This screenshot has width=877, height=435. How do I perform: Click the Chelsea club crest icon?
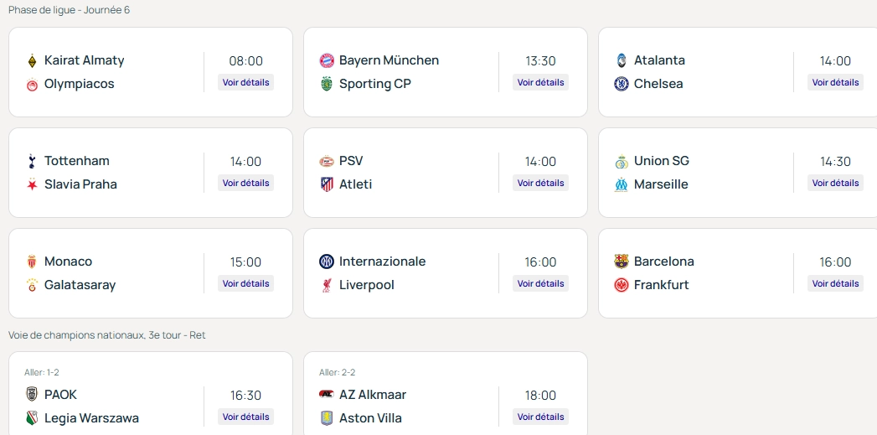[622, 84]
